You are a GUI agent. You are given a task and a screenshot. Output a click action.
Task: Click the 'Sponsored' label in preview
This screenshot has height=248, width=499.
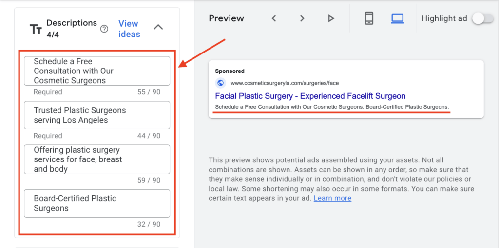click(x=230, y=71)
